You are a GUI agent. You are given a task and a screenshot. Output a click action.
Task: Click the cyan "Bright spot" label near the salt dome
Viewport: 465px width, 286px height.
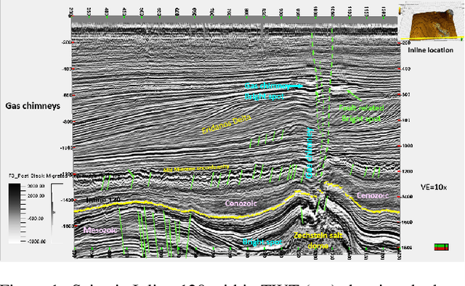point(262,242)
